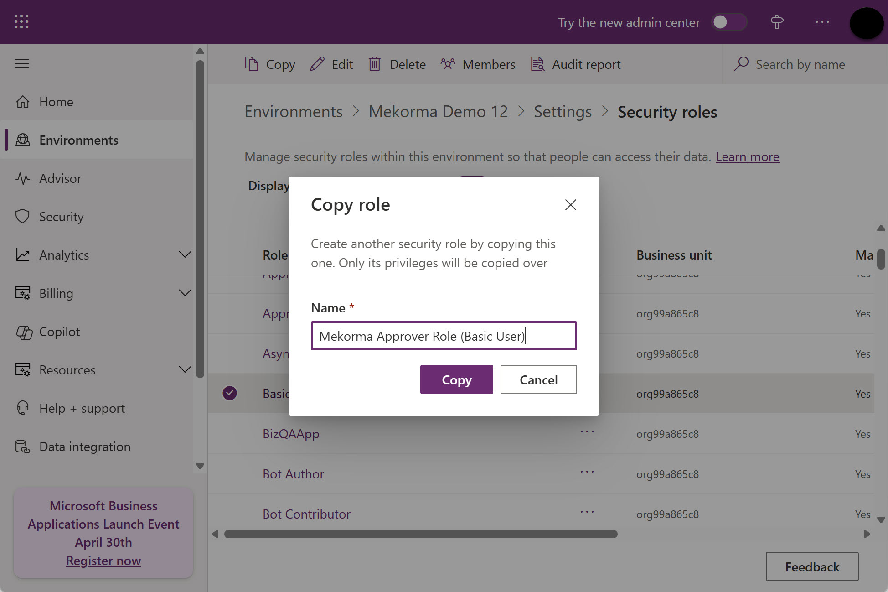Uncheck the selected Basic User row

(230, 393)
